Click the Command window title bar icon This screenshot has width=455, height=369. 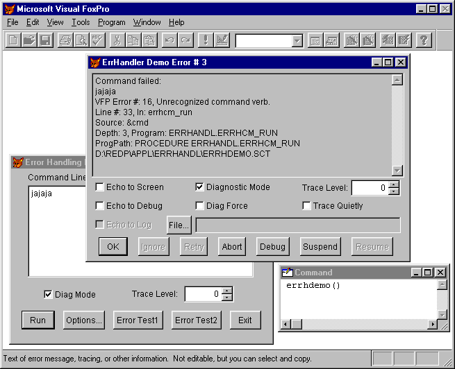point(287,273)
